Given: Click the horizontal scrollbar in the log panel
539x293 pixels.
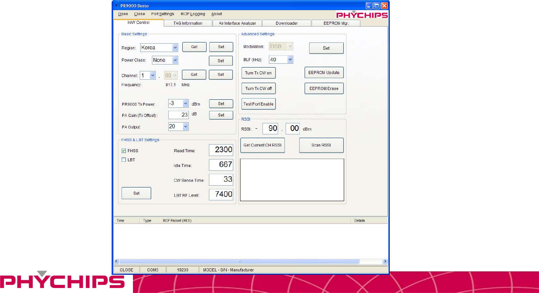Looking at the screenshot, I should click(239, 261).
